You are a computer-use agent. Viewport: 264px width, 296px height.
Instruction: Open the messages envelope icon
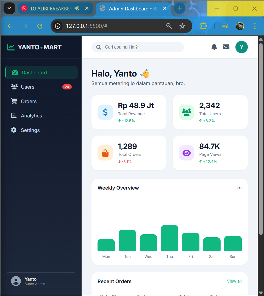pos(226,47)
